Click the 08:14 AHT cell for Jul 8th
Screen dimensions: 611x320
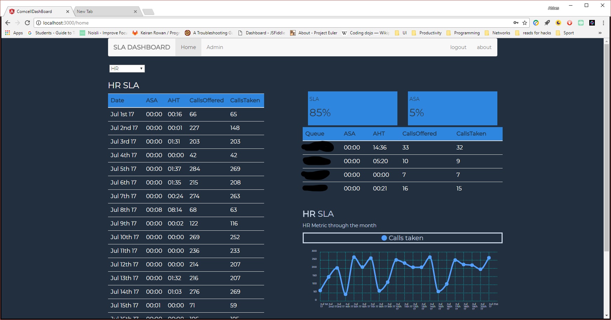pyautogui.click(x=175, y=210)
